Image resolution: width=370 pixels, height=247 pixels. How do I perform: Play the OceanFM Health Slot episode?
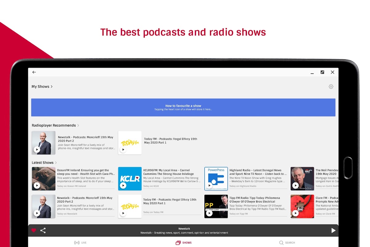[37, 186]
